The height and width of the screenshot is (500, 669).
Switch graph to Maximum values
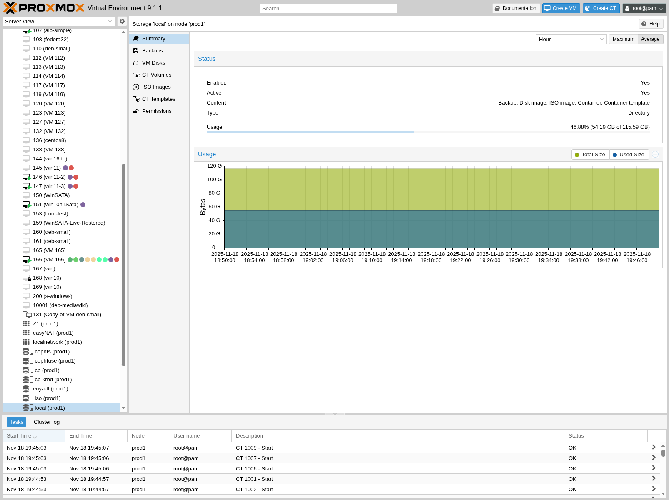pos(623,39)
